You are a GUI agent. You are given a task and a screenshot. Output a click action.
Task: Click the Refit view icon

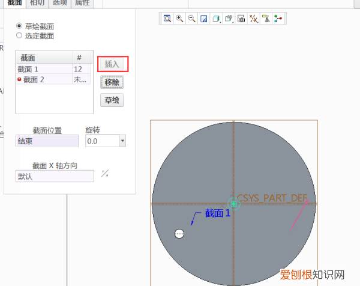pos(167,19)
